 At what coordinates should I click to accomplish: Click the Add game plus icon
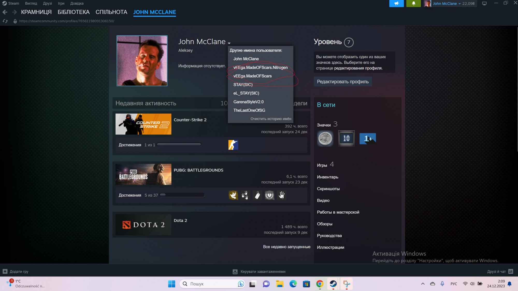[5, 271]
